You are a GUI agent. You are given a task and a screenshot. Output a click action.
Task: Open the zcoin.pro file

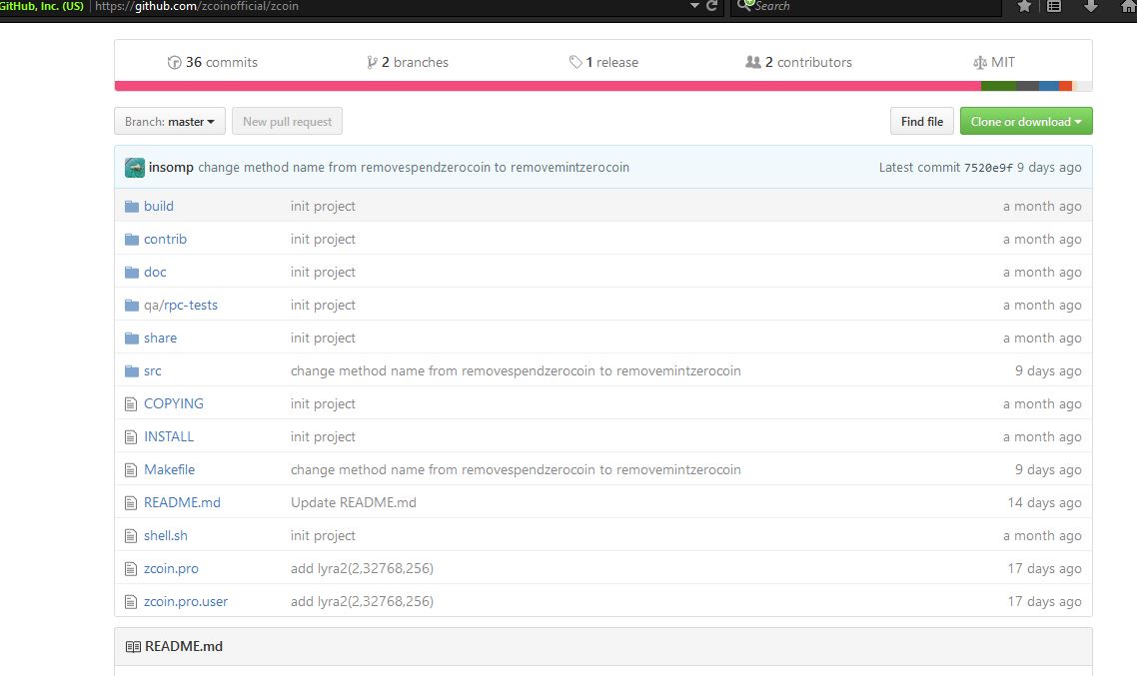171,569
